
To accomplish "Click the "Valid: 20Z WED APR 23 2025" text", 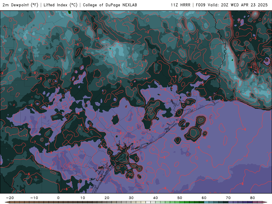I will pyautogui.click(x=238, y=5).
